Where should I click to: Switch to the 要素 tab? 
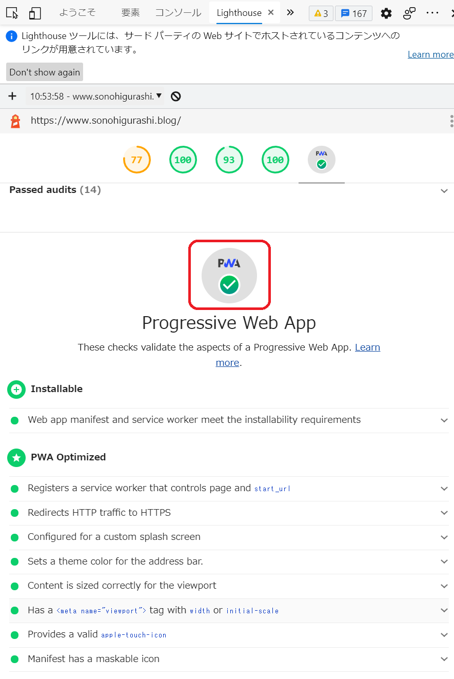(130, 13)
